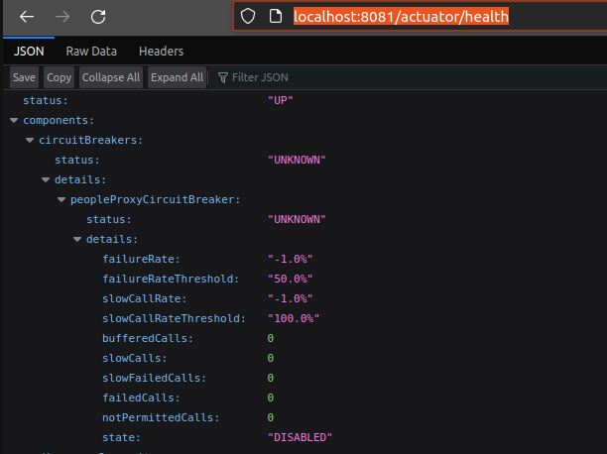Switch to the JSON tab
The height and width of the screenshot is (454, 607).
(29, 52)
